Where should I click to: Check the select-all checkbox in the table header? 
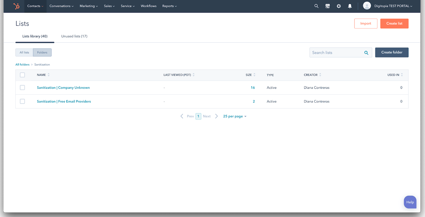[22, 75]
